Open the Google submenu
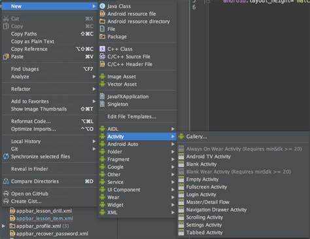Screen dimensions: 310x239 pos(137,167)
